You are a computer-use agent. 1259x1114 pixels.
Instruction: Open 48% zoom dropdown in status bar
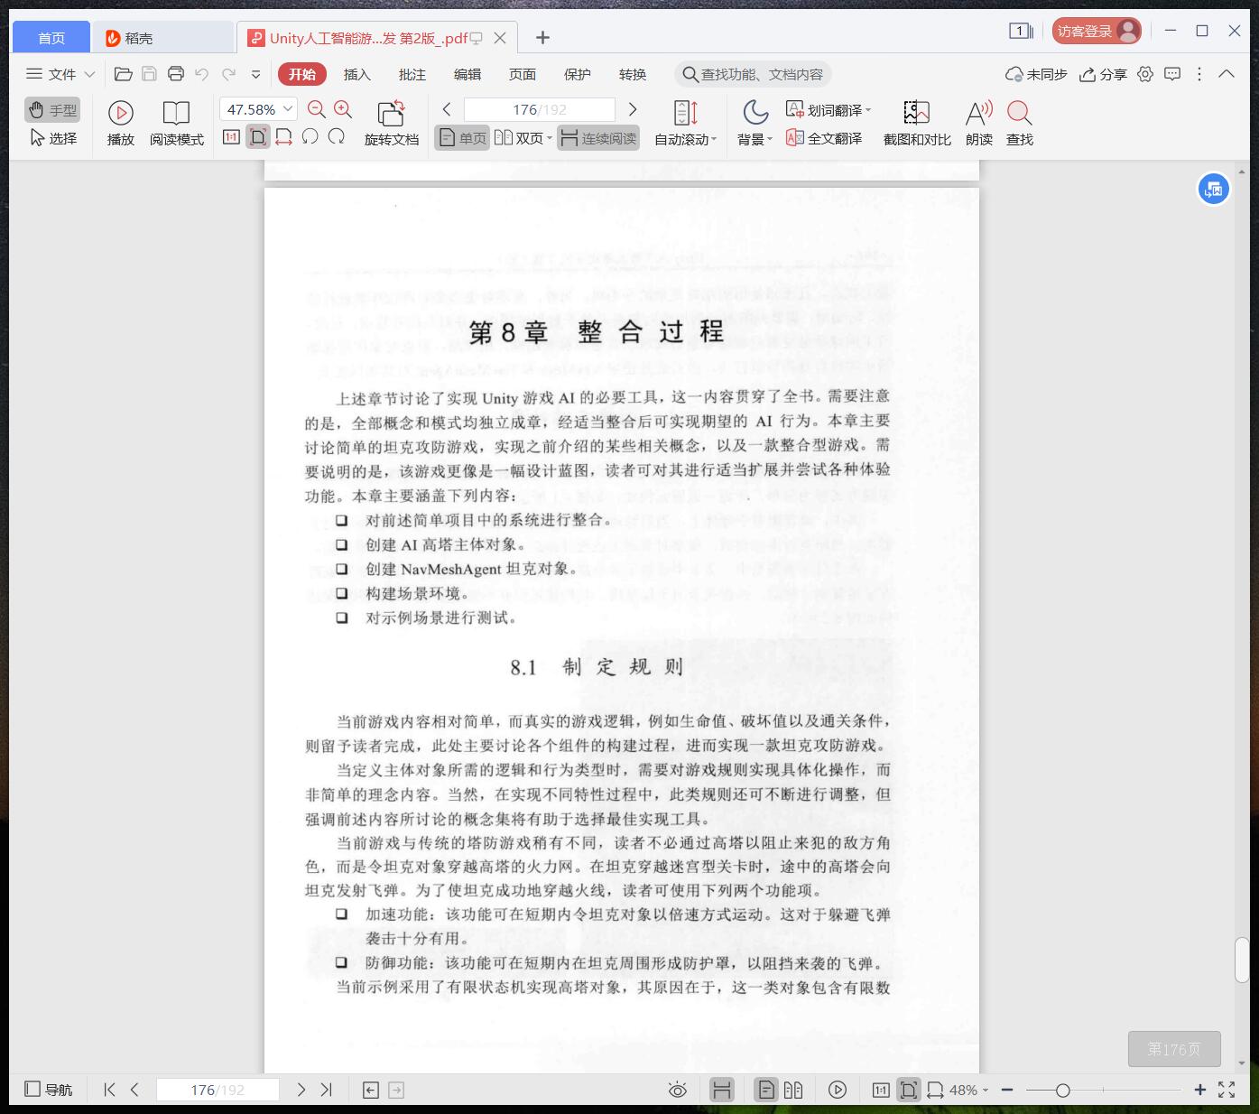(968, 1090)
